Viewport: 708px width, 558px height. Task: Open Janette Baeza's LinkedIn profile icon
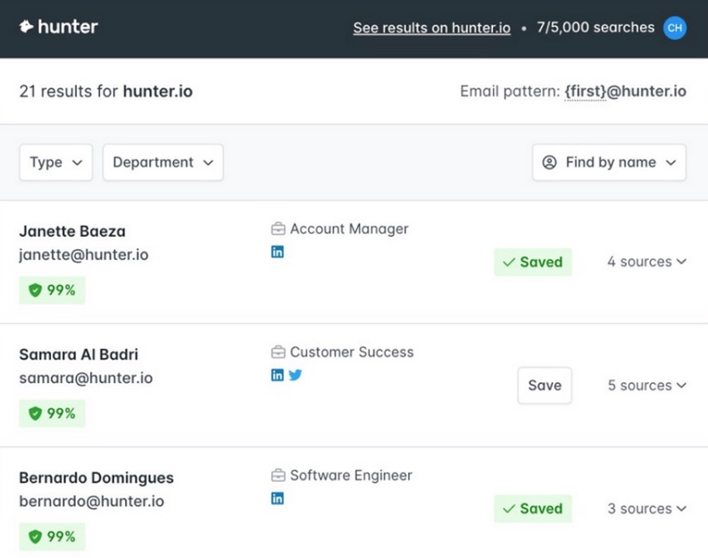click(278, 253)
